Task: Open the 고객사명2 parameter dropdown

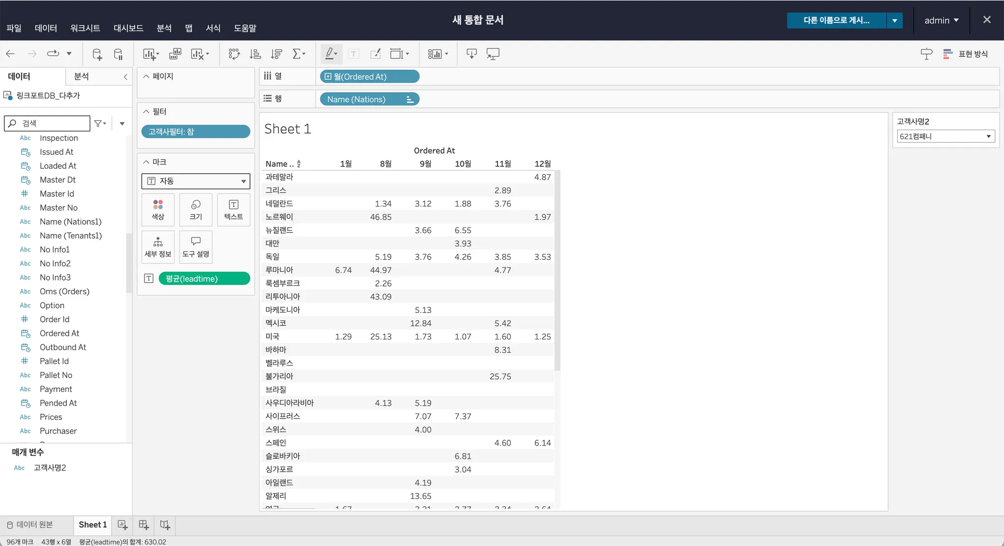Action: 945,136
